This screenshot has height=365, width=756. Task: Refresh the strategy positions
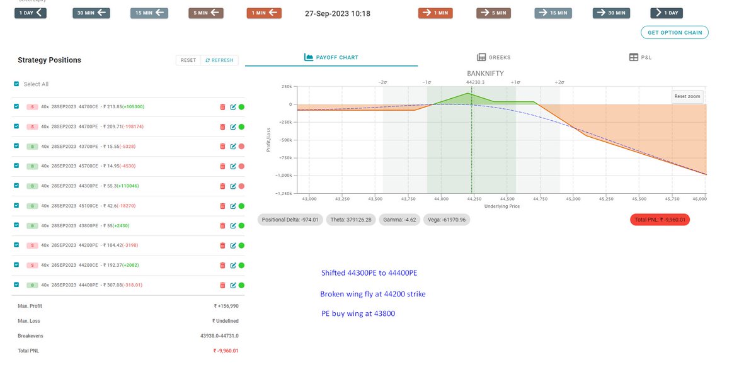(219, 60)
